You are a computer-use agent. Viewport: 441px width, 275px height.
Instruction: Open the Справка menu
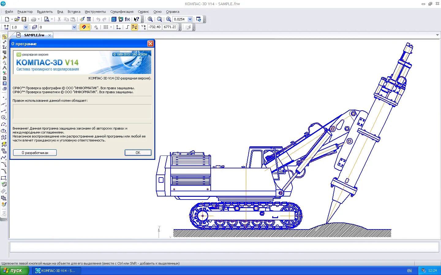(173, 12)
